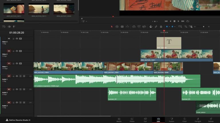Switch to the Media page

click(119, 120)
